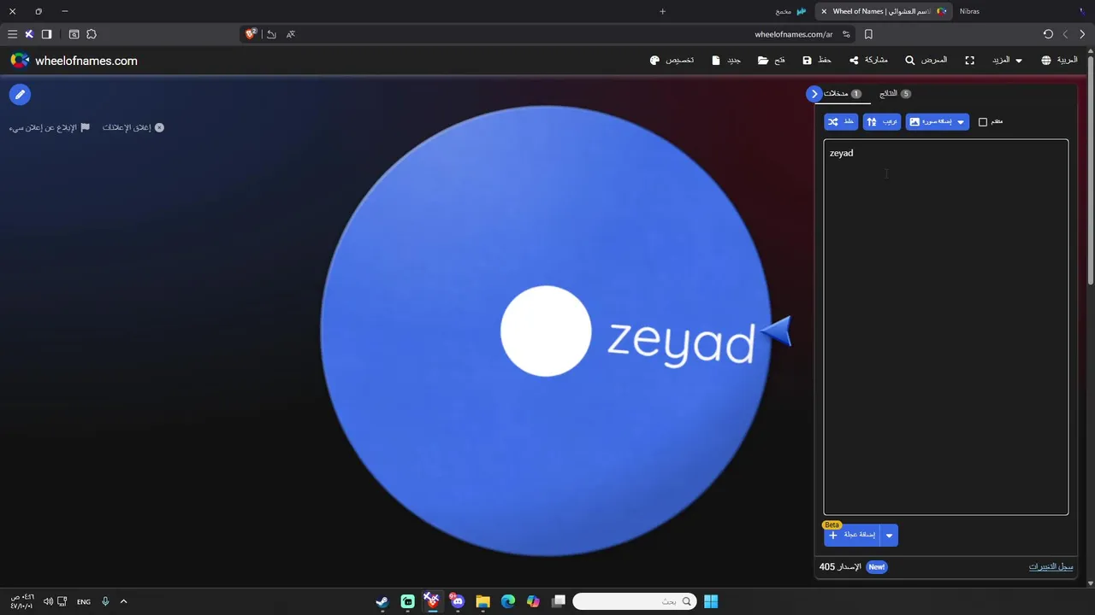1095x615 pixels.
Task: Go back in browser history
Action: tap(1082, 34)
